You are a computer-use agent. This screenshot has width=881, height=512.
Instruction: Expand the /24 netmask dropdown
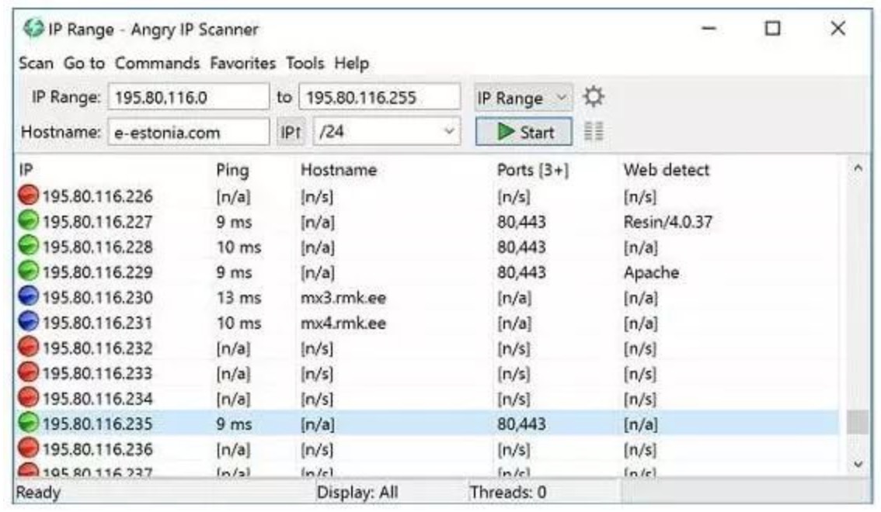point(387,132)
